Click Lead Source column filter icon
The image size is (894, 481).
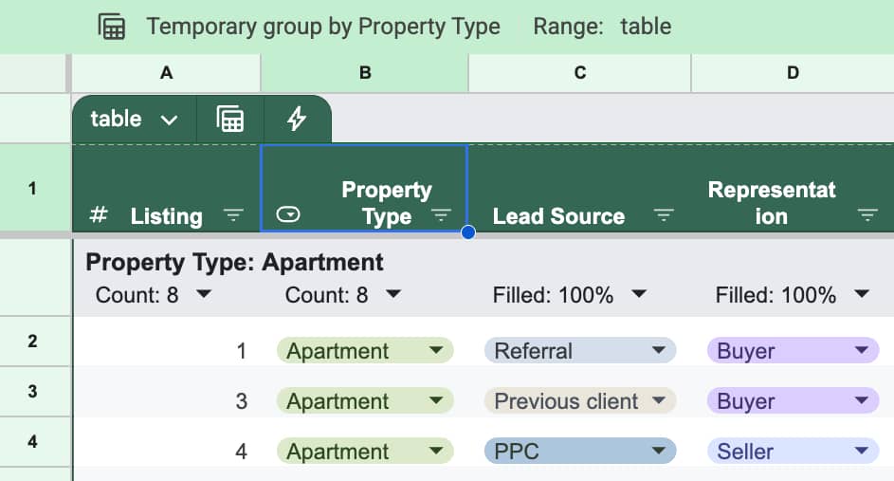click(665, 215)
